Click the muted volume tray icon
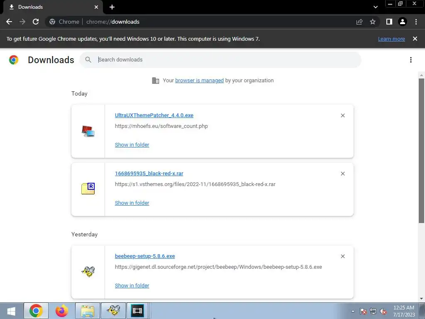Viewport: 425px width, 319px height. (x=383, y=312)
